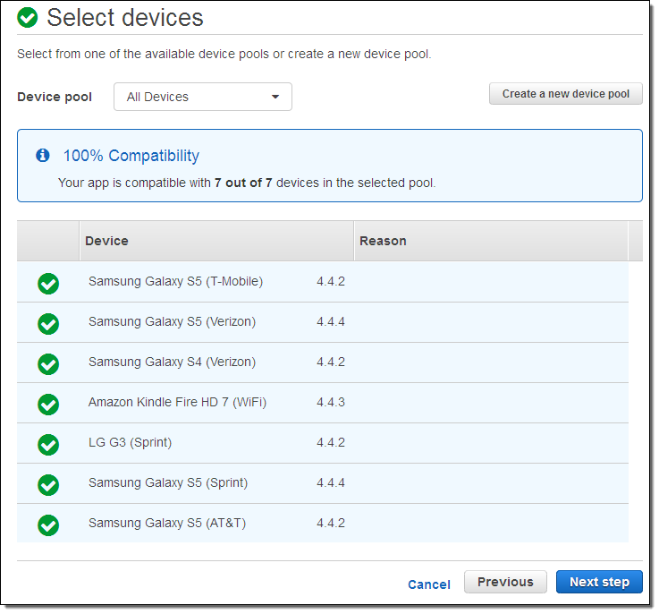Select Amazon Kindle Fire HD 7 (WiFi) row text
The width and height of the screenshot is (659, 614).
[177, 402]
